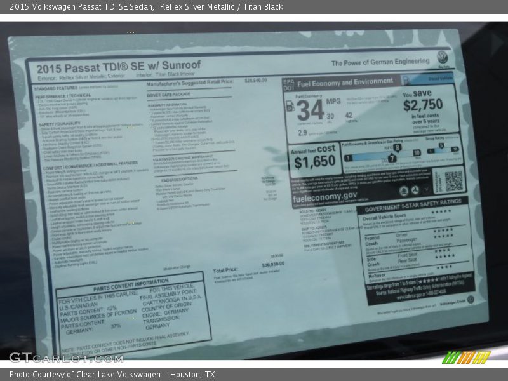Click the 'Total Price:' label
The height and width of the screenshot is (381, 508).
(225, 270)
